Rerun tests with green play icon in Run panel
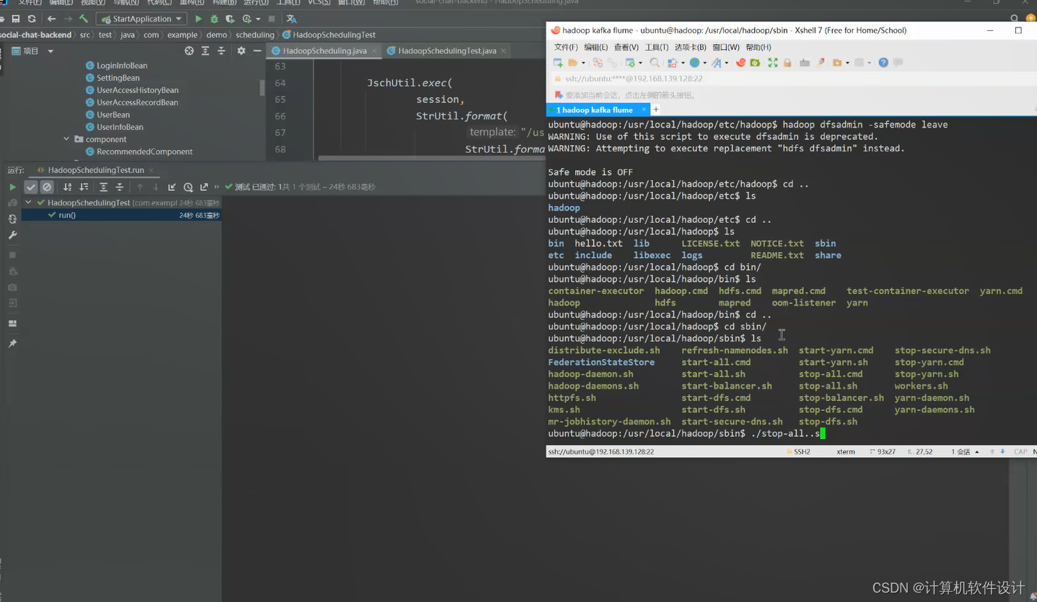This screenshot has width=1037, height=602. coord(12,187)
